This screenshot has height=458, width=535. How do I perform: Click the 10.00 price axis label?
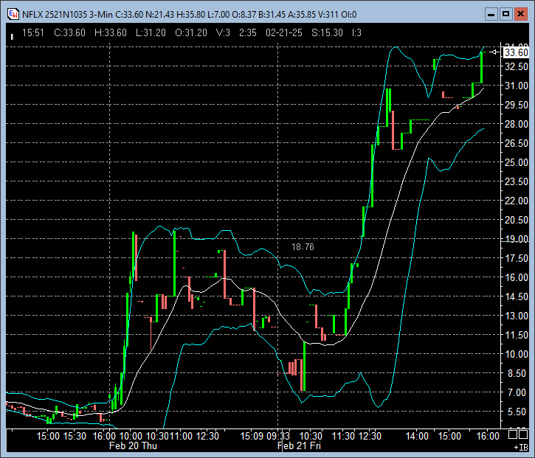pyautogui.click(x=517, y=354)
